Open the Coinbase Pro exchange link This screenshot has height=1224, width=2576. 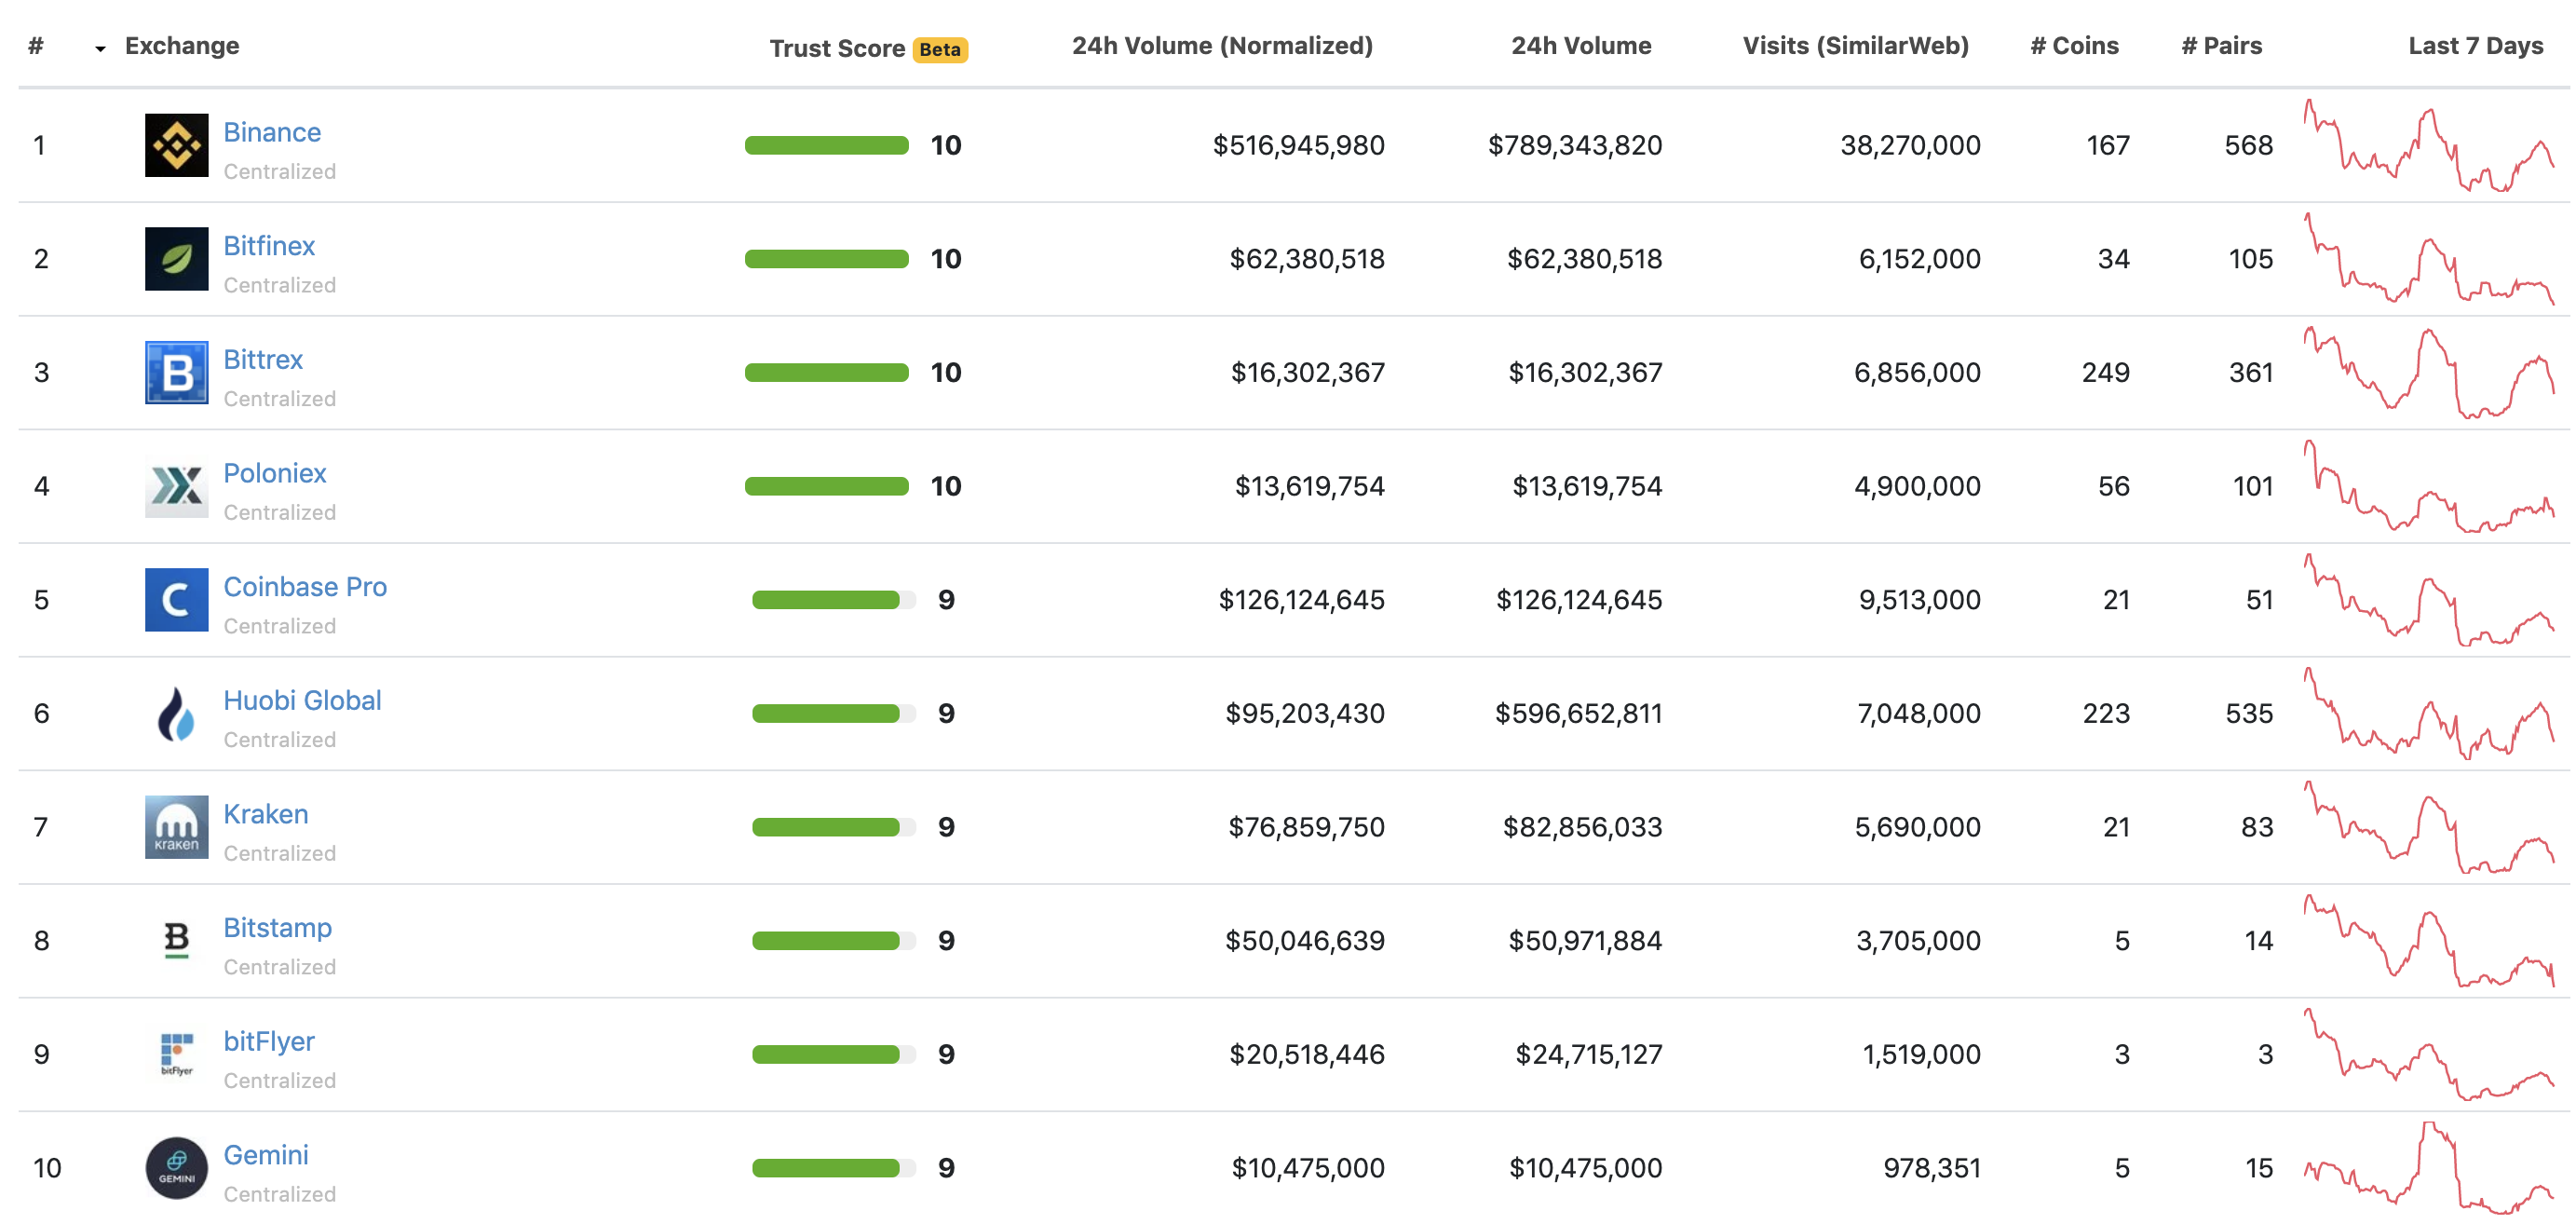pyautogui.click(x=305, y=586)
